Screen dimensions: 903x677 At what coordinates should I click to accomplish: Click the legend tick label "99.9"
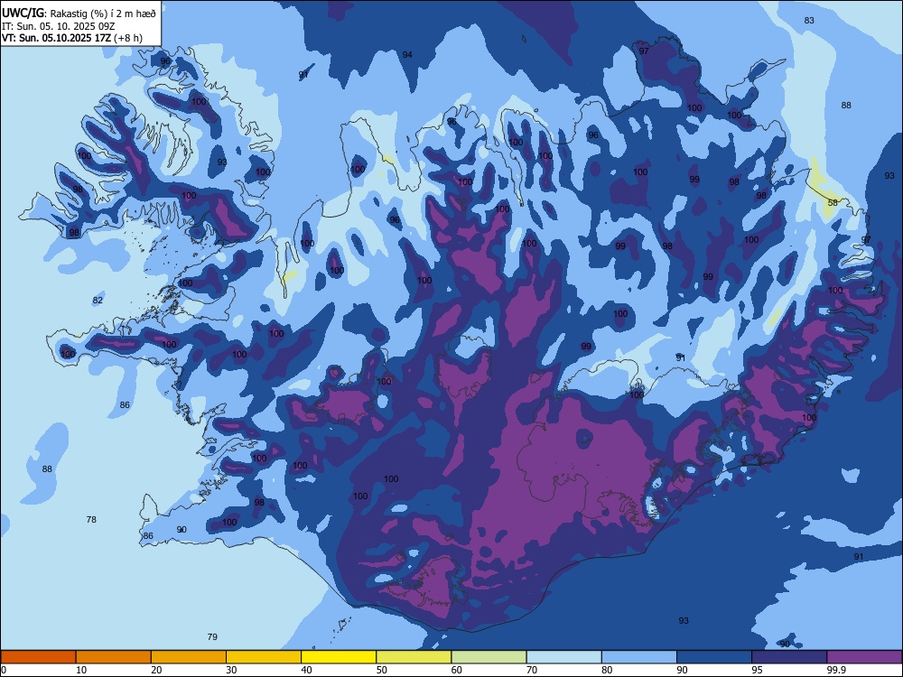click(x=836, y=670)
